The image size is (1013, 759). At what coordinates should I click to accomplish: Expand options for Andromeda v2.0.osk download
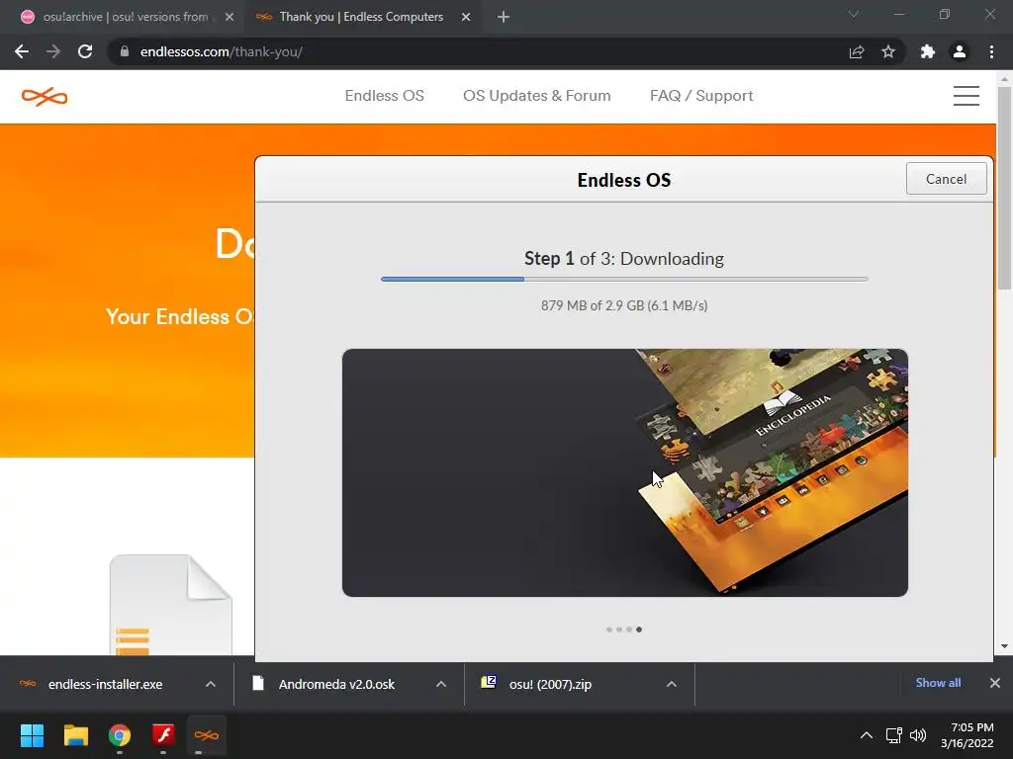pyautogui.click(x=441, y=684)
